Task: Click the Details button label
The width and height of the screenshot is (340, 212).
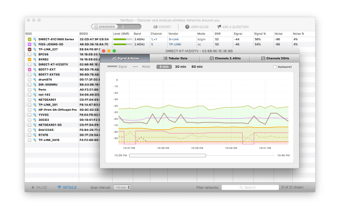Action: click(70, 187)
